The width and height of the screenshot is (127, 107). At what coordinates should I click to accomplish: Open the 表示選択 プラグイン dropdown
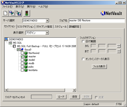pos(47,33)
